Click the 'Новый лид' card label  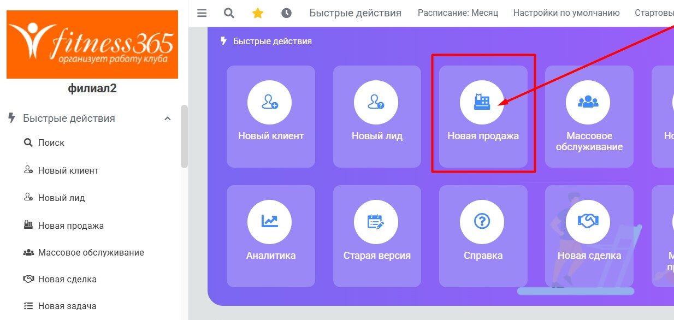pyautogui.click(x=377, y=136)
